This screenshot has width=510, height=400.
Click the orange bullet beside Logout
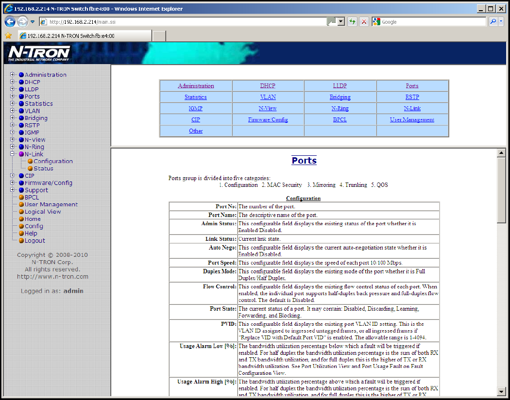[21, 241]
